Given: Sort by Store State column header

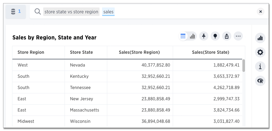Looking at the screenshot, I should pos(81,52).
